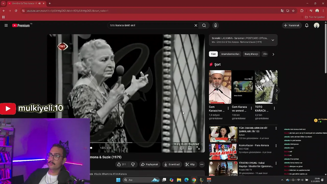Open options for Tiyatro Oyunu Vakai Hayriye
Screen dimensions: 327x184
coord(276,163)
